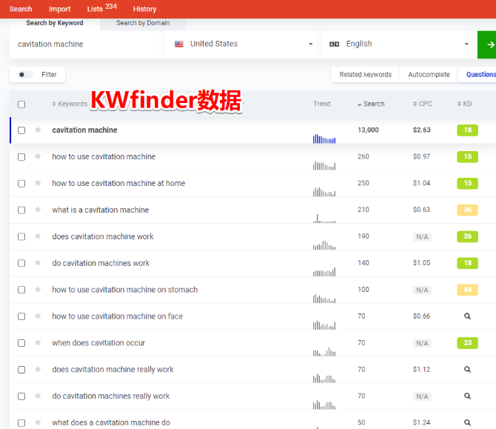Star the 'cavitation machine' keyword
The width and height of the screenshot is (496, 429).
pos(38,130)
